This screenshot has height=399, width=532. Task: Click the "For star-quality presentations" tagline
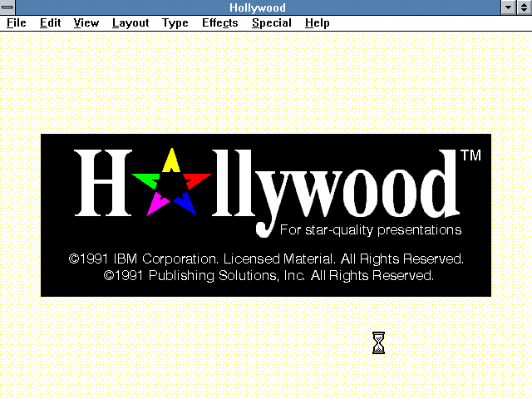(x=371, y=230)
